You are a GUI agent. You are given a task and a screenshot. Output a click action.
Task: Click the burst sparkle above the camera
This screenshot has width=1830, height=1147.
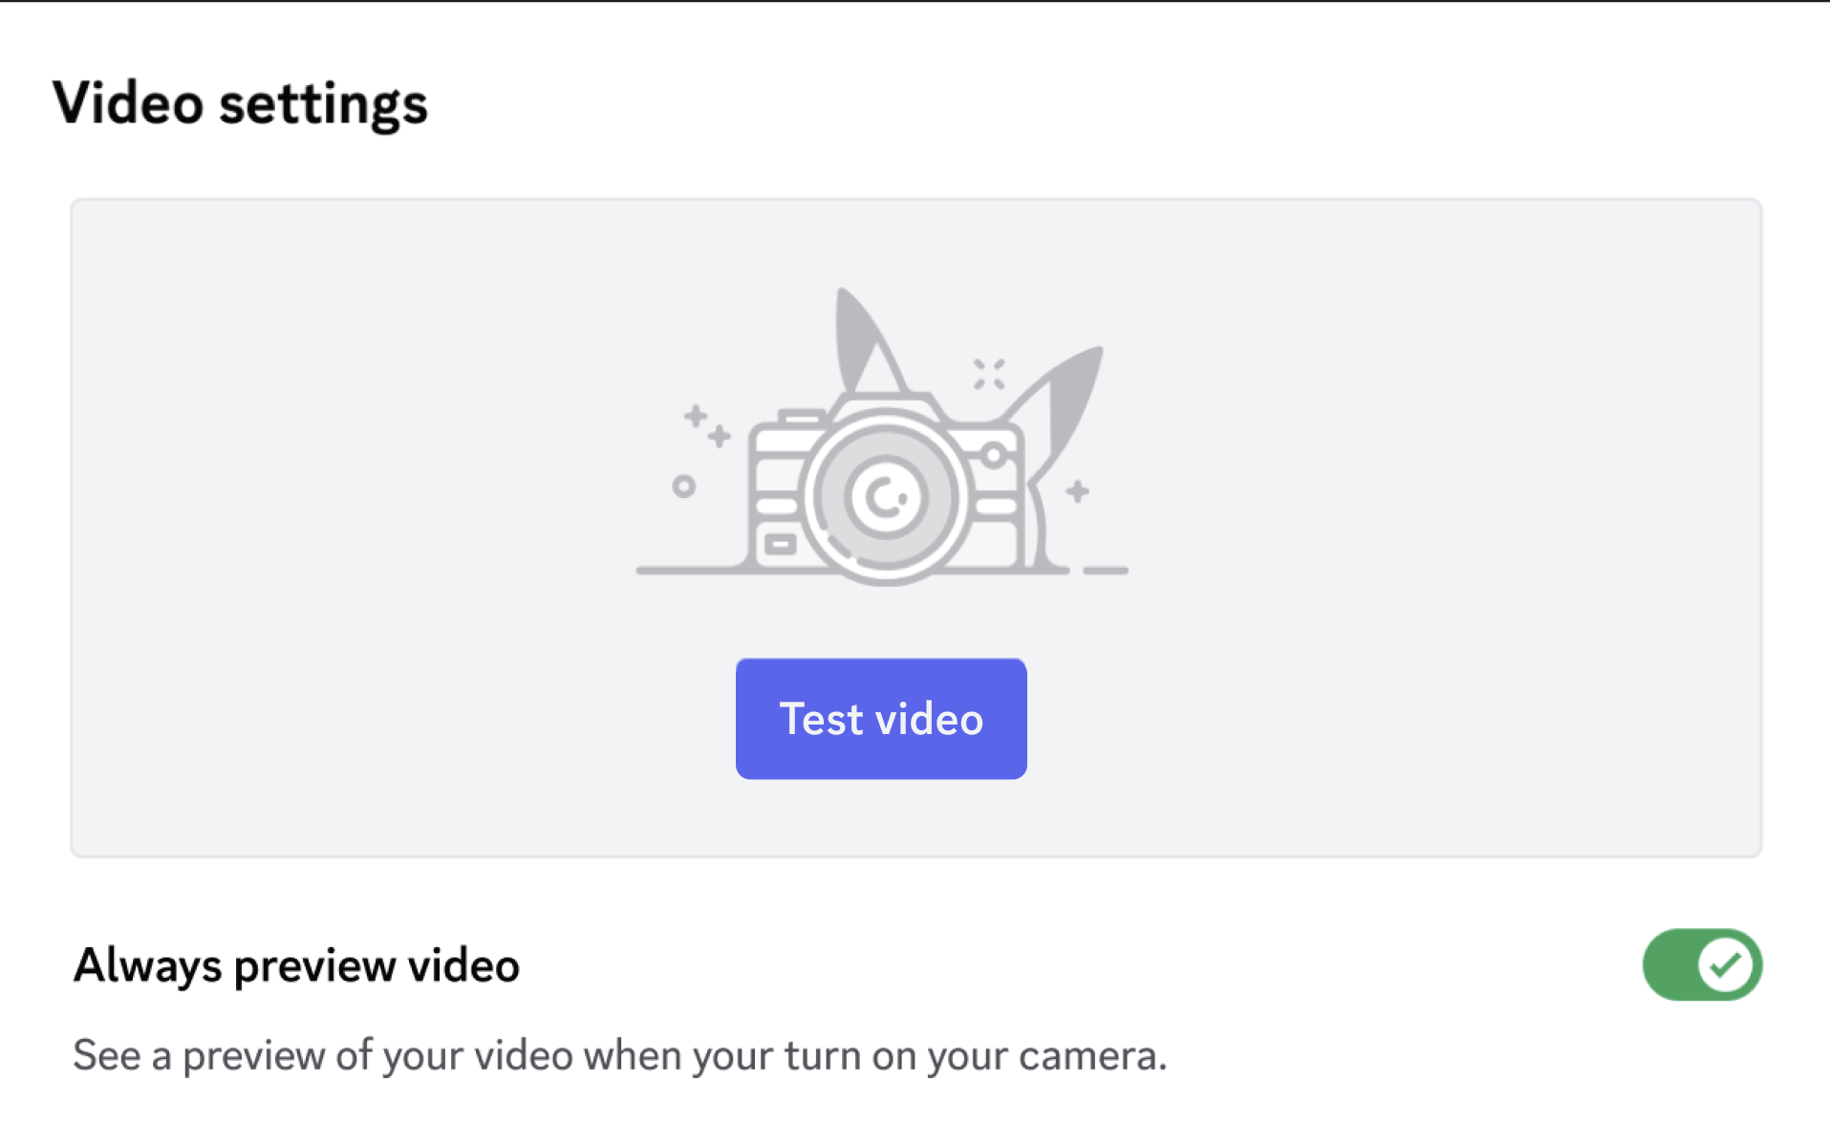[989, 374]
